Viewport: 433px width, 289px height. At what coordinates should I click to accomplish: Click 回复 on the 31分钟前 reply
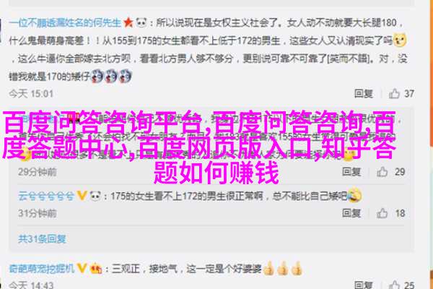point(351,213)
